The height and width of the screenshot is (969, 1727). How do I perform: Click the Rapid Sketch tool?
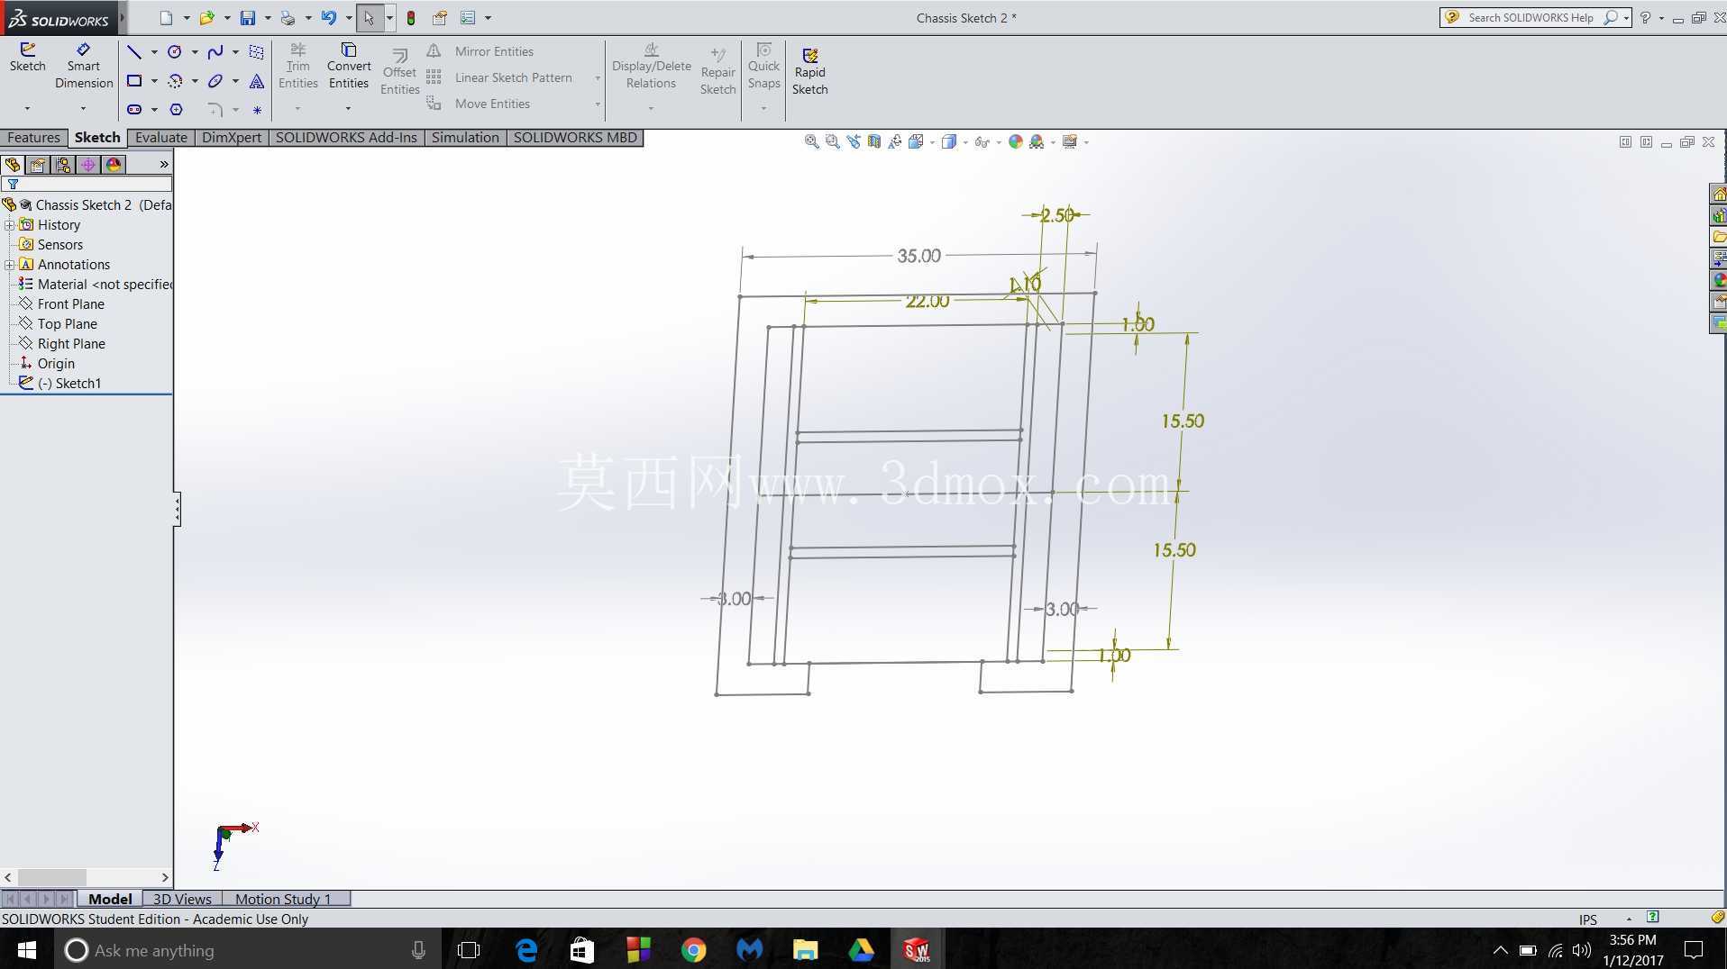(809, 71)
